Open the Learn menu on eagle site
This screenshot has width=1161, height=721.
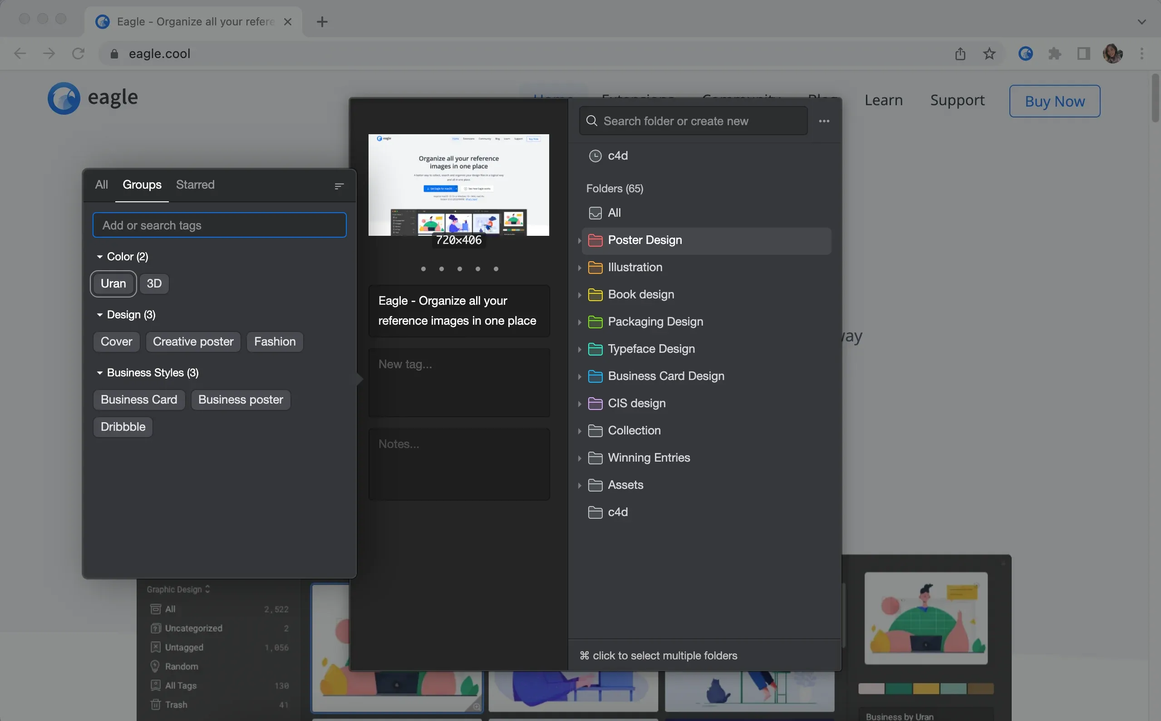coord(883,100)
